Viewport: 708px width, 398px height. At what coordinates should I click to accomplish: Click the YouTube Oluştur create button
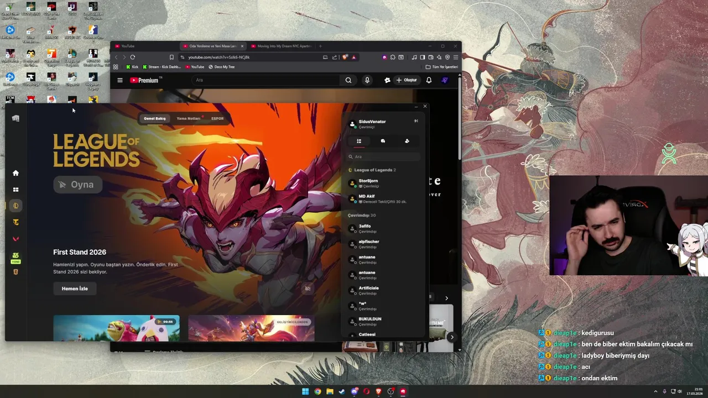pos(407,80)
